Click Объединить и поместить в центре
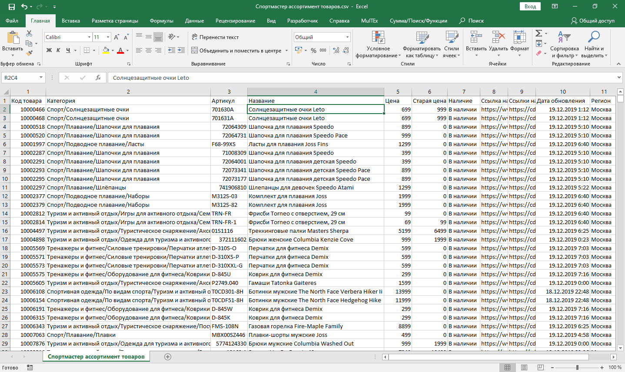The image size is (625, 372). [x=236, y=51]
